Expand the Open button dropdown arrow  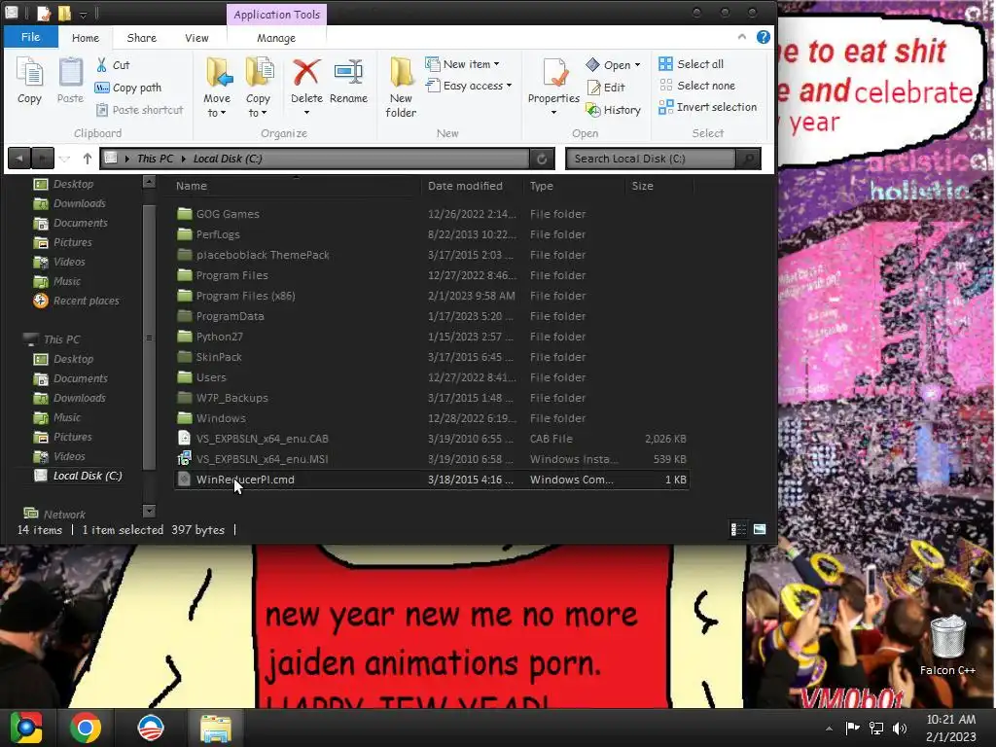[638, 65]
